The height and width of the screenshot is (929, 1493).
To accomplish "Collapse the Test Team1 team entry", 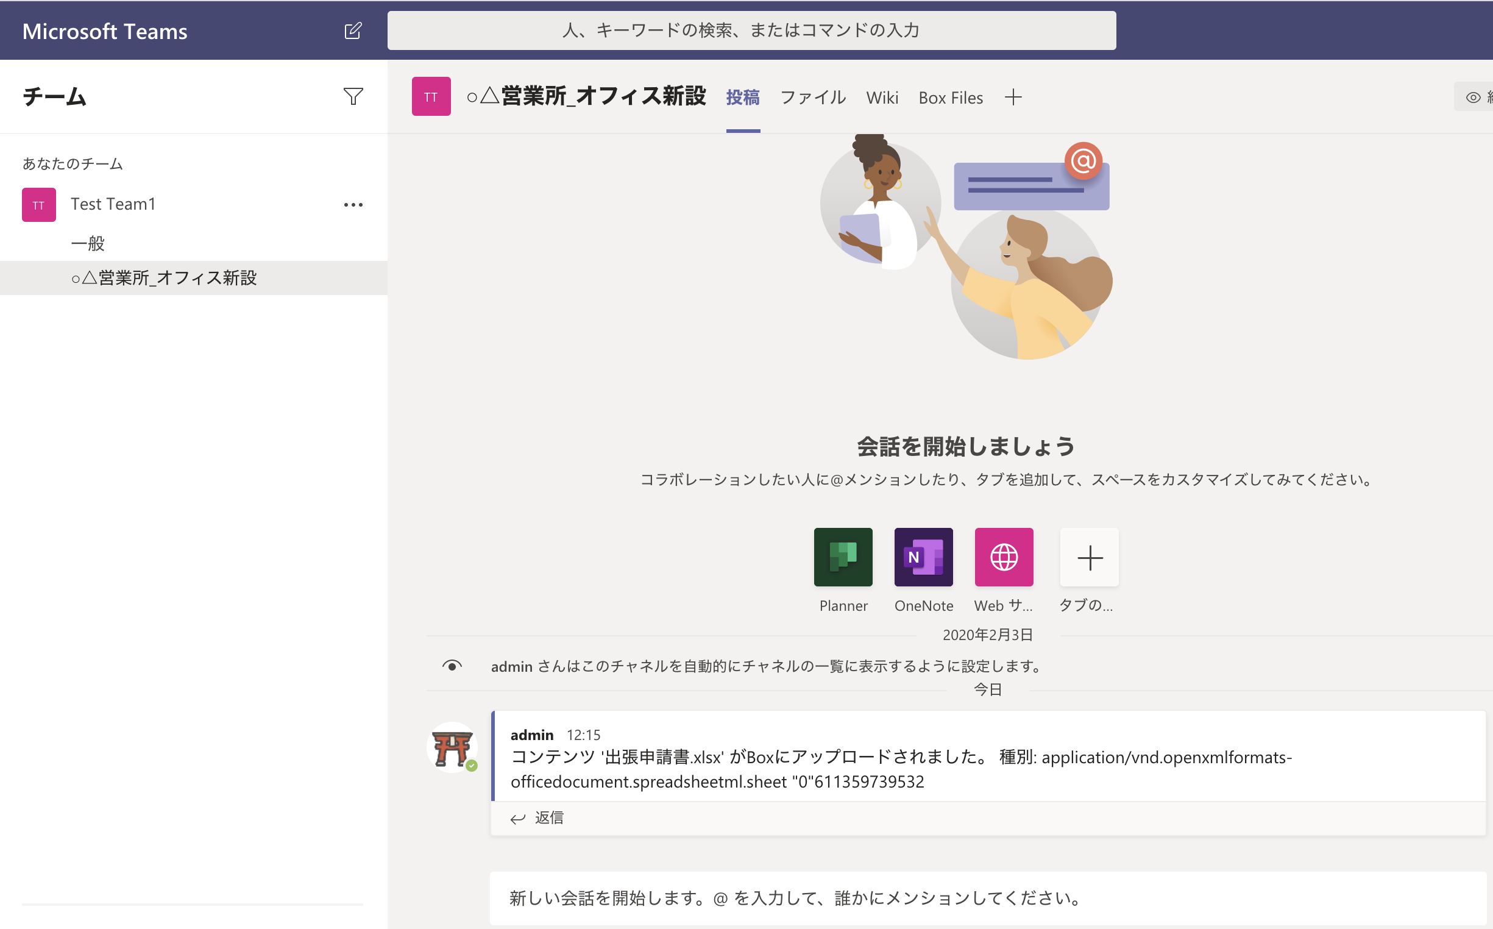I will 112,204.
